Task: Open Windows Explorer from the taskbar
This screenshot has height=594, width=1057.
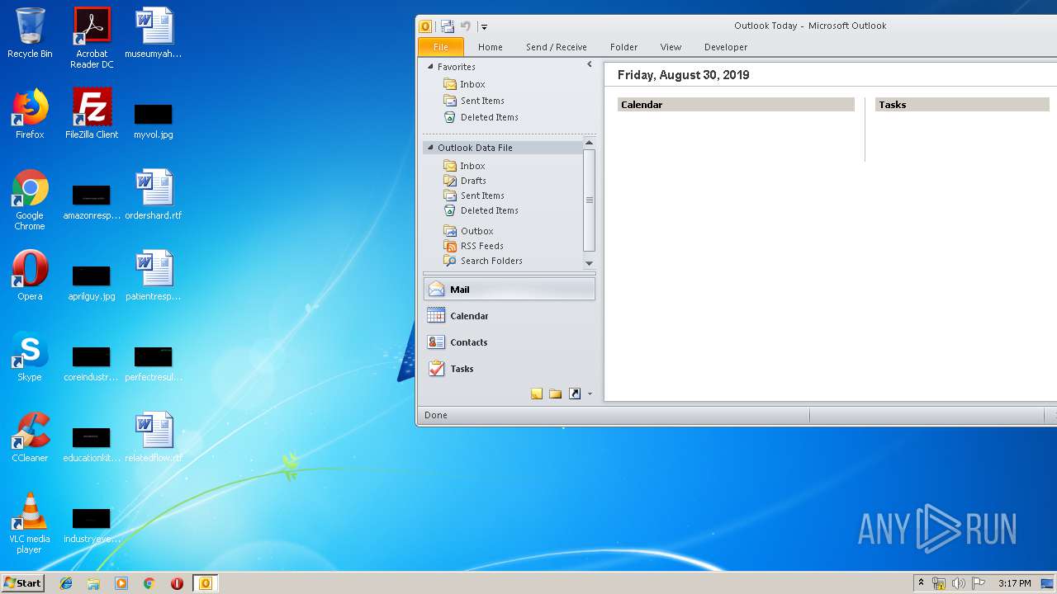Action: (93, 583)
